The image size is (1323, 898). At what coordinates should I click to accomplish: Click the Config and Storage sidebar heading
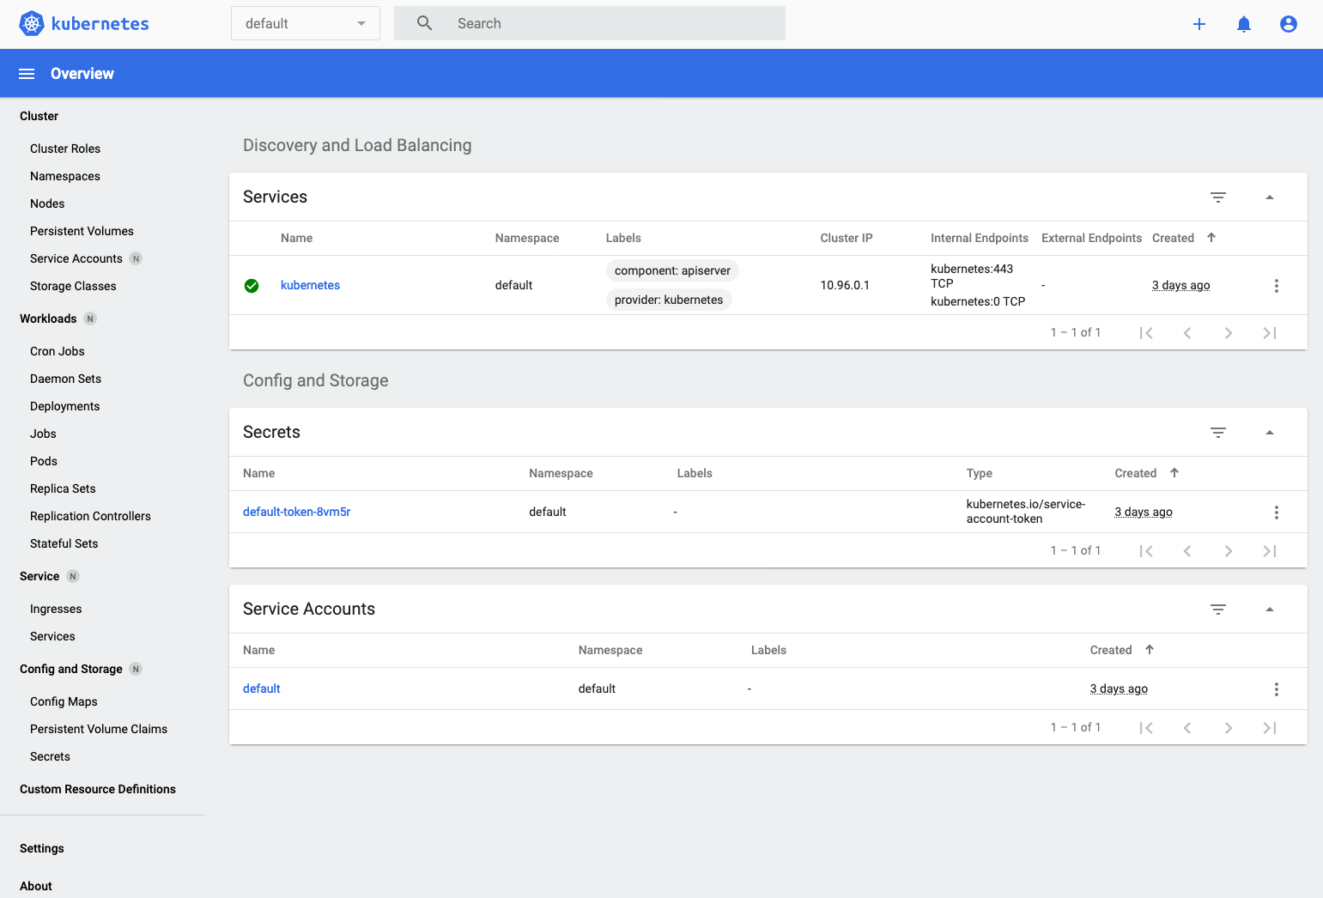(x=71, y=669)
